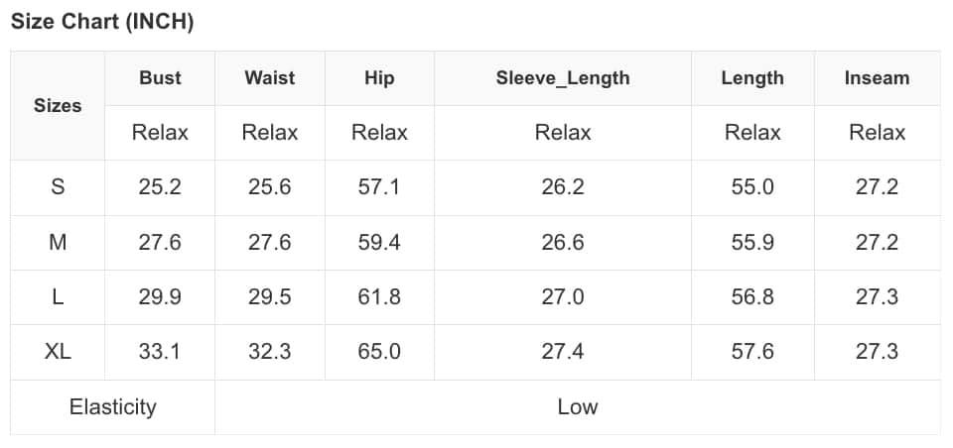The width and height of the screenshot is (953, 448).
Task: Click the 56.8 length value for L
Action: [752, 297]
